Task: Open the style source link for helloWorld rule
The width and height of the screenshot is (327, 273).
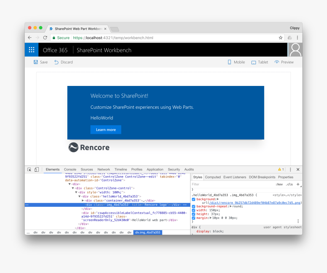Action: click(x=287, y=195)
